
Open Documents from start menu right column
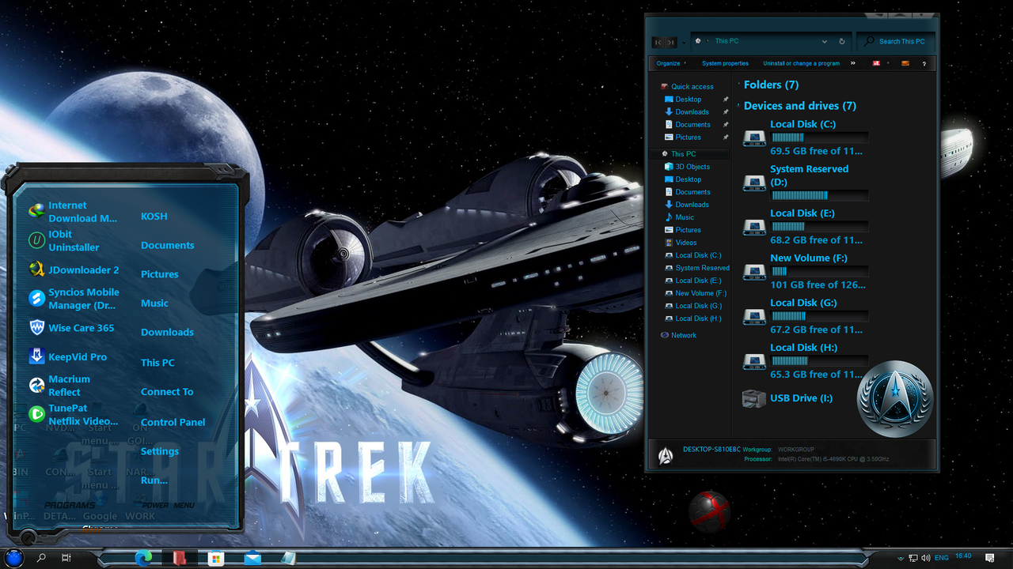[167, 246]
